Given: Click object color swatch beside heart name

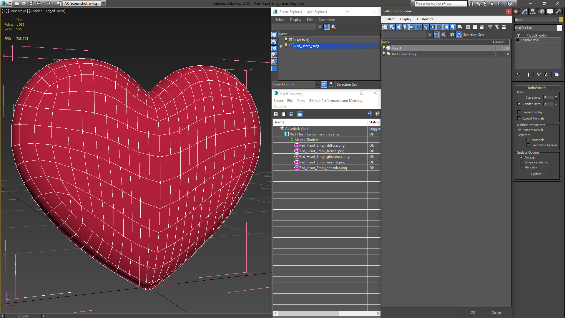Looking at the screenshot, I should [561, 20].
